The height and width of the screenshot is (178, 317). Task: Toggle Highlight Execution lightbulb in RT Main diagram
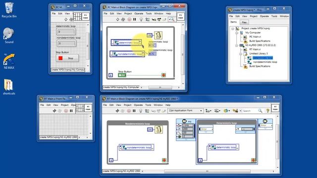click(x=141, y=111)
